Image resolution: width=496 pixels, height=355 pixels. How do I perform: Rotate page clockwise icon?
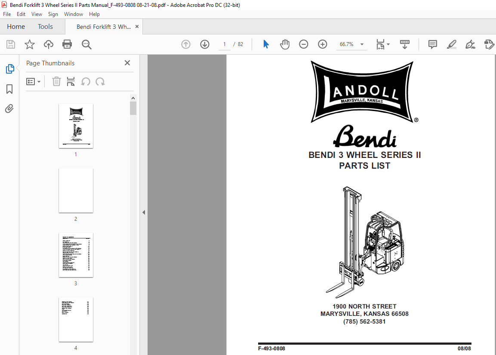tap(100, 82)
